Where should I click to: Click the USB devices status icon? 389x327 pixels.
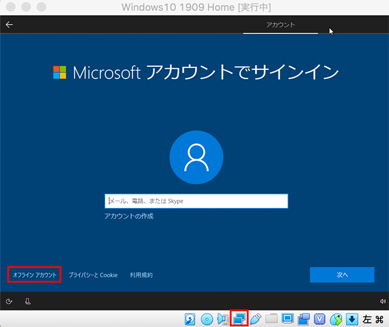click(x=255, y=319)
